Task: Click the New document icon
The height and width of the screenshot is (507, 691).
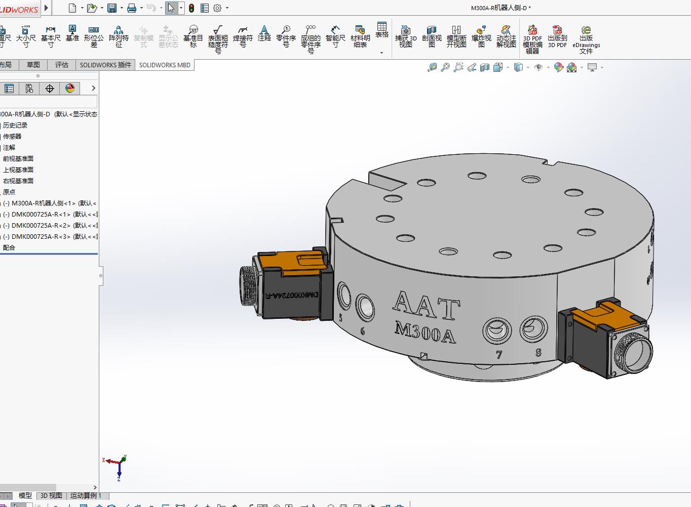Action: coord(72,8)
